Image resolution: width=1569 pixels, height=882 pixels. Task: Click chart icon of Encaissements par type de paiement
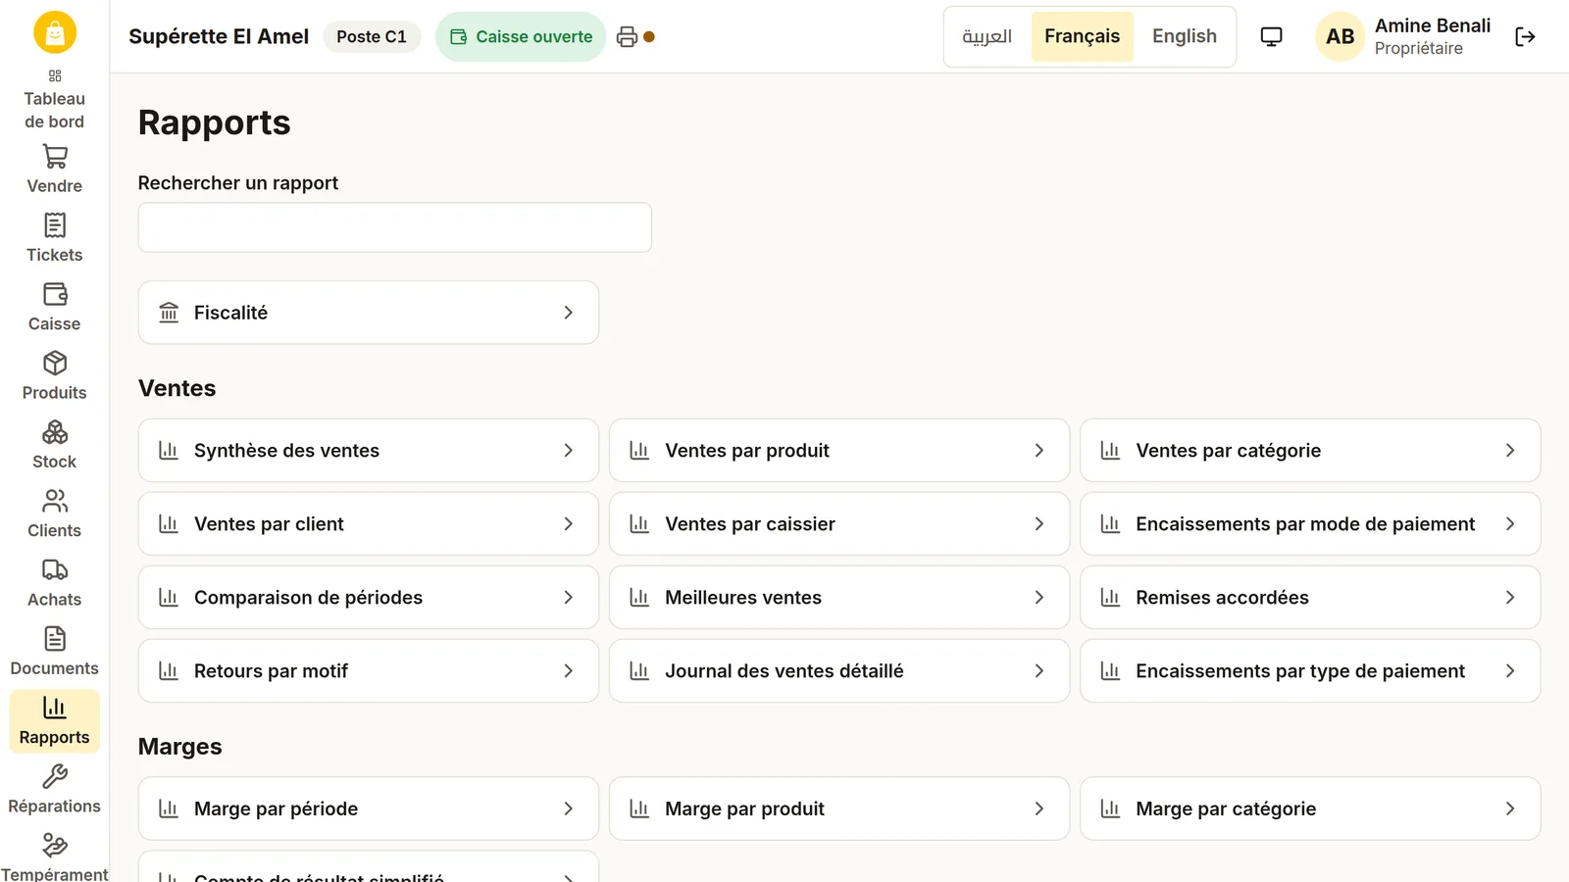coord(1110,671)
